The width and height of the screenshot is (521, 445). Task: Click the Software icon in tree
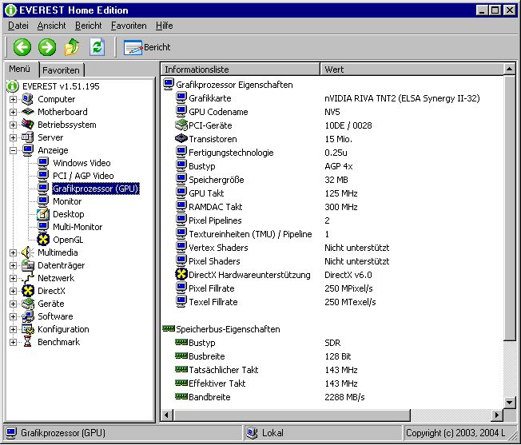pos(28,316)
